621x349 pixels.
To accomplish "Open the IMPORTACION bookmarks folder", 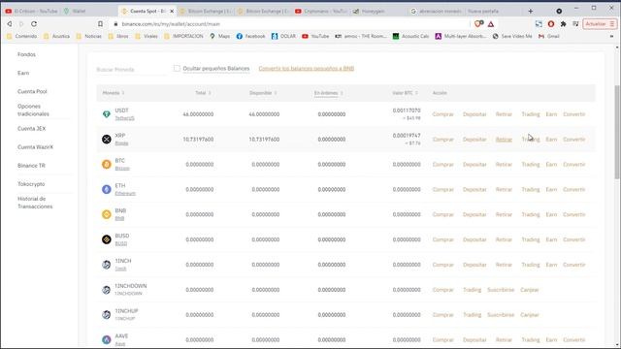I will (x=183, y=36).
